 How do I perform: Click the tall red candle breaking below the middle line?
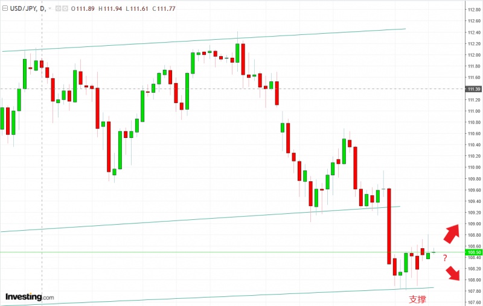pos(389,226)
